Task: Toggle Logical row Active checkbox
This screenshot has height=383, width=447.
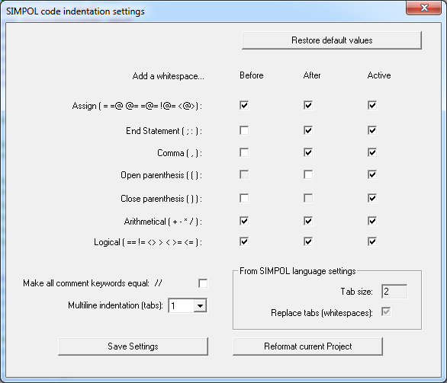Action: tap(372, 242)
